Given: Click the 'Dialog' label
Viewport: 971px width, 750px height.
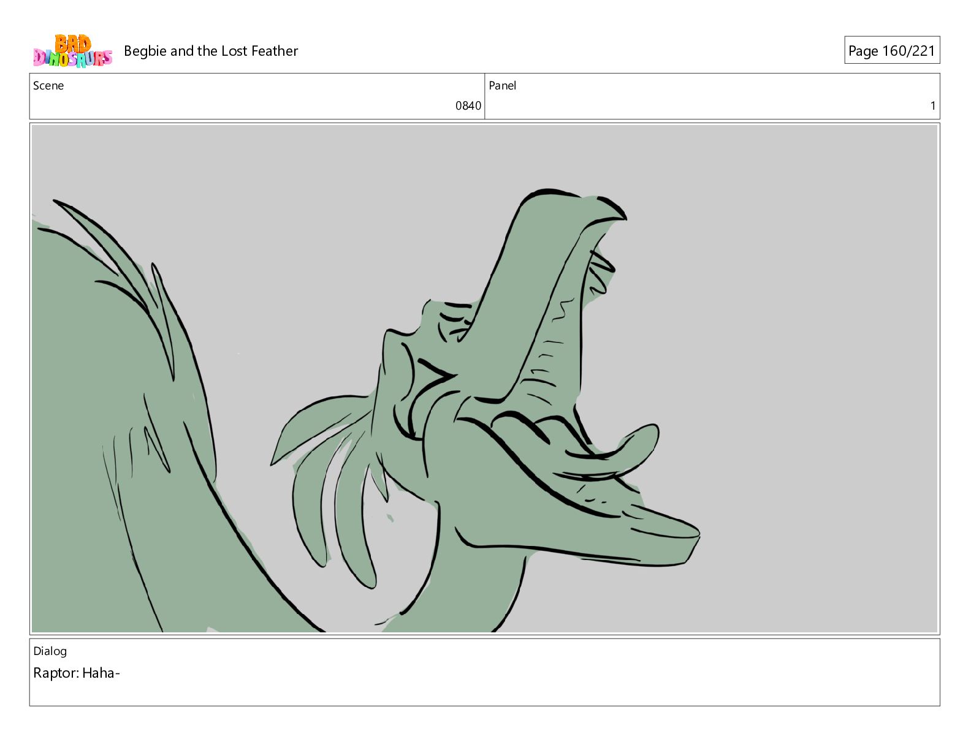Looking at the screenshot, I should click(x=50, y=651).
